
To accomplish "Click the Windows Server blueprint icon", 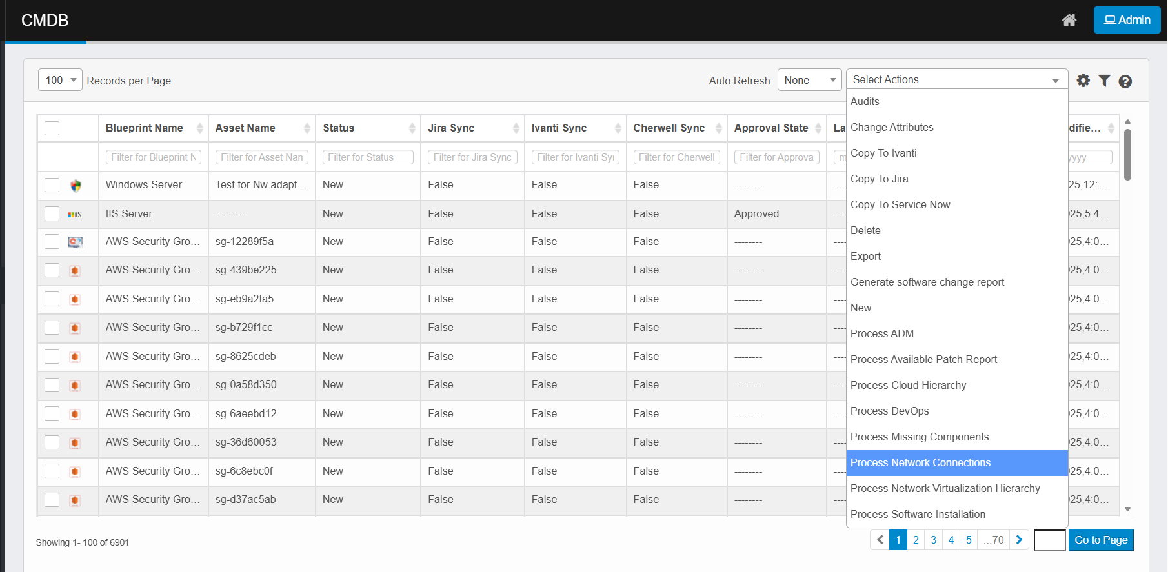I will [76, 186].
